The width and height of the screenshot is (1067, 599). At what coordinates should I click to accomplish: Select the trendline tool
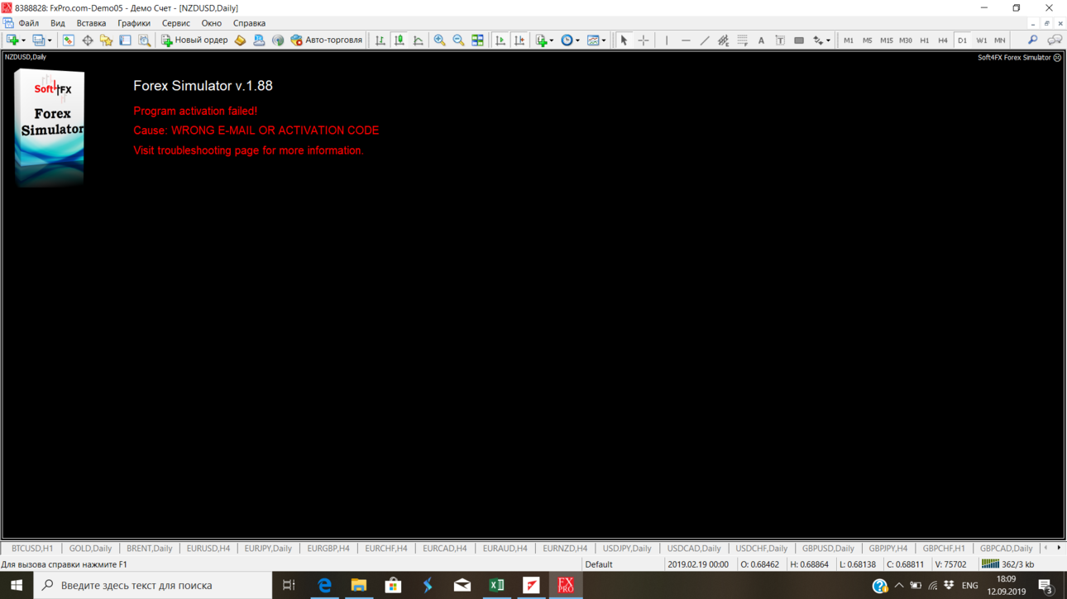coord(705,40)
